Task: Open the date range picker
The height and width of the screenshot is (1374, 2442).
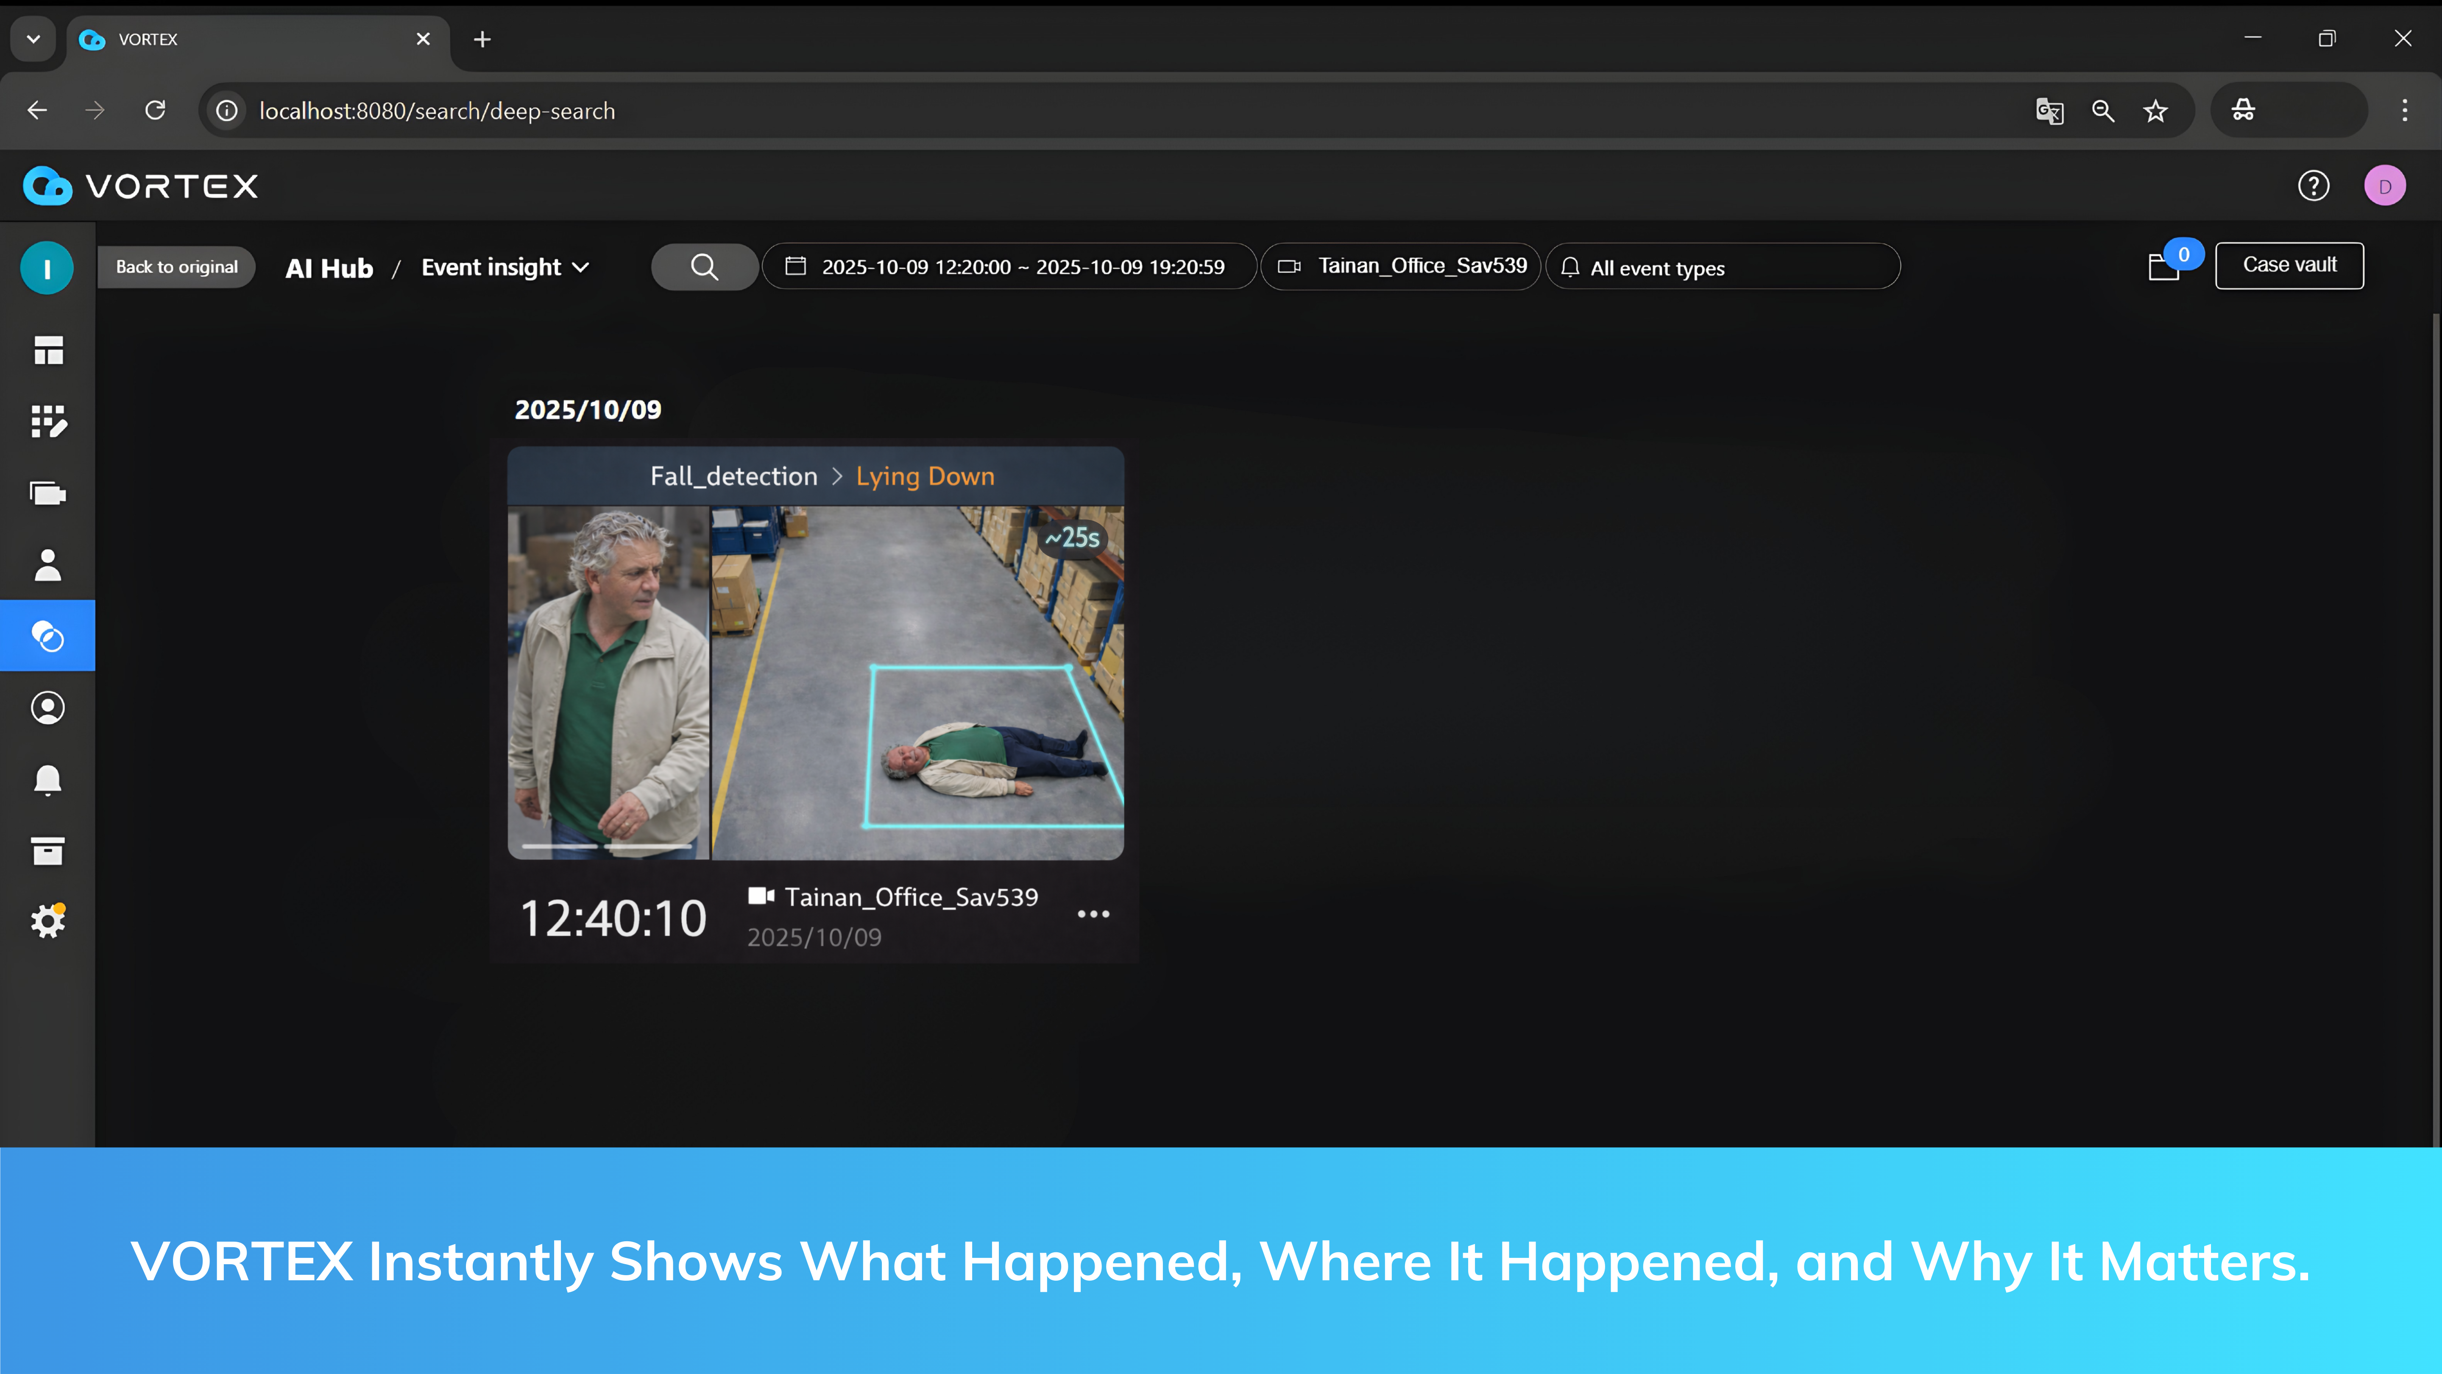Action: tap(1009, 266)
